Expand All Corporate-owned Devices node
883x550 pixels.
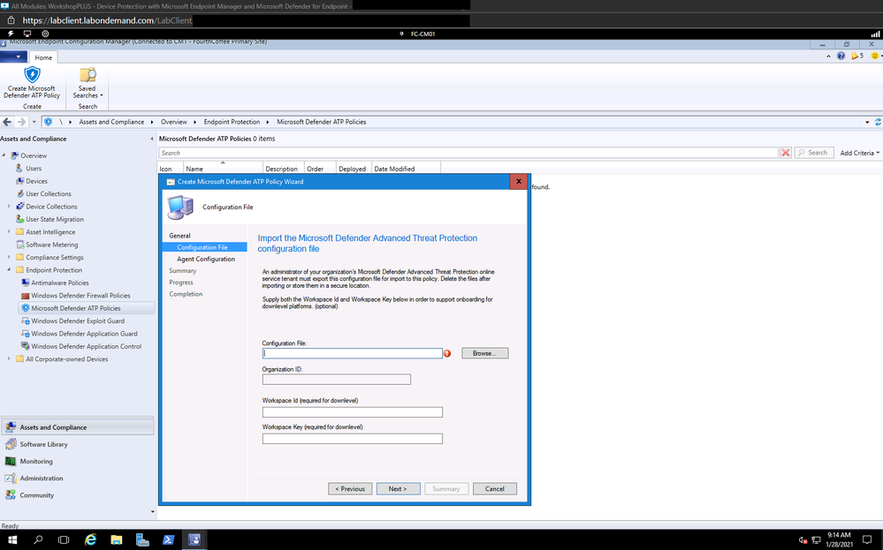coord(9,358)
